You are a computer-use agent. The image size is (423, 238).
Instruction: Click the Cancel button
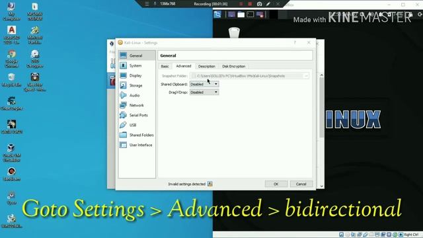click(x=301, y=184)
